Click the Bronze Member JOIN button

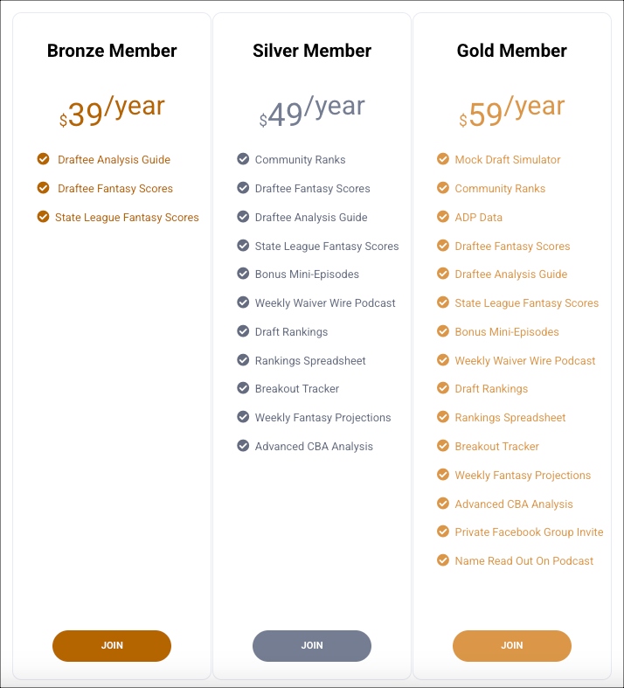112,645
